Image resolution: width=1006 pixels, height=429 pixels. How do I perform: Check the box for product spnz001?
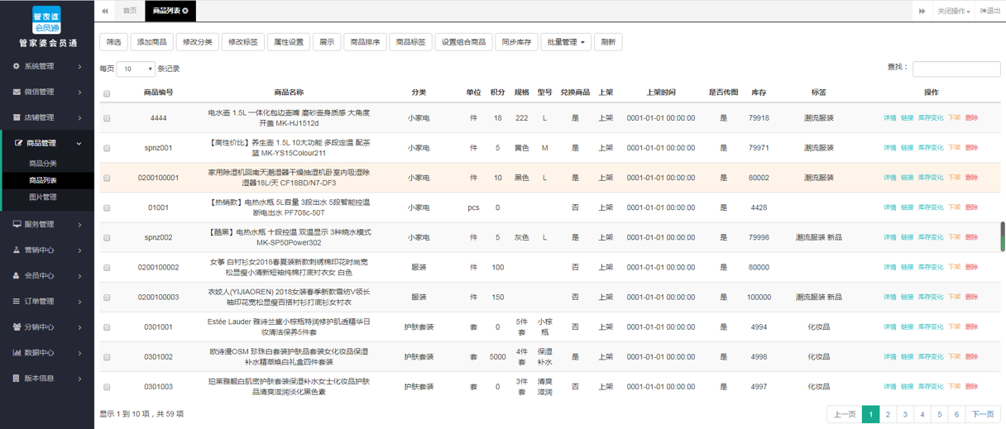(x=107, y=148)
